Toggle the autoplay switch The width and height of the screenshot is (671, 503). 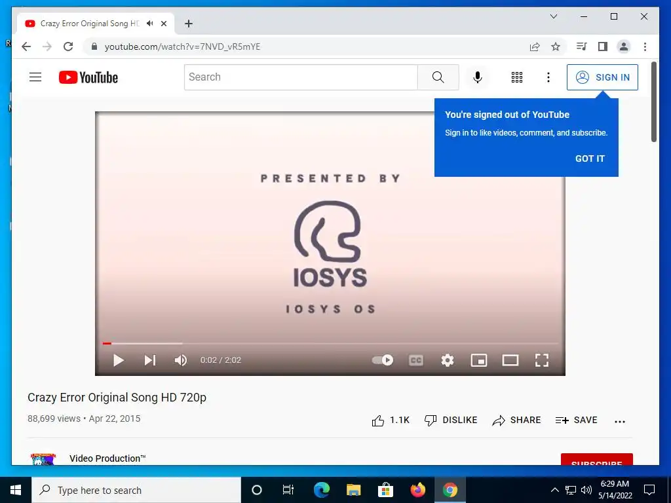tap(383, 360)
